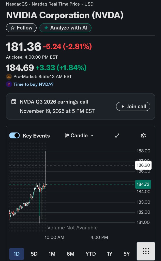Image resolution: width=161 pixels, height=261 pixels.
Task: Toggle Key Events switch off
Action: click(14, 136)
